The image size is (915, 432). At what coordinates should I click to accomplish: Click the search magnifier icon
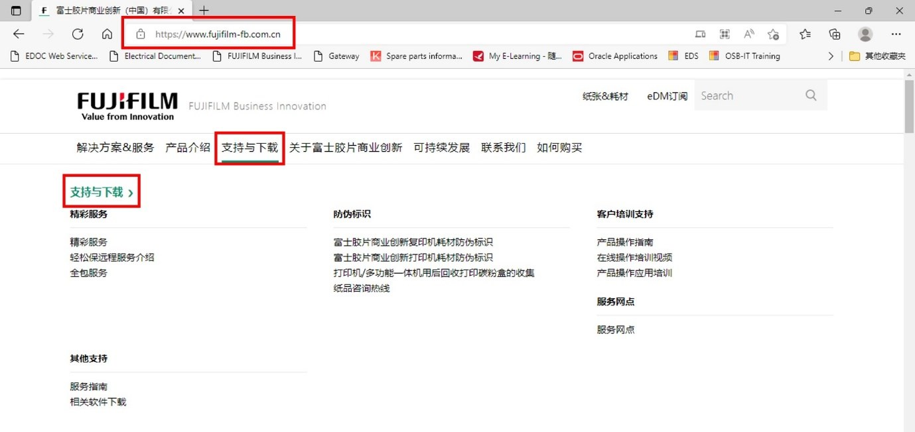[x=811, y=95]
